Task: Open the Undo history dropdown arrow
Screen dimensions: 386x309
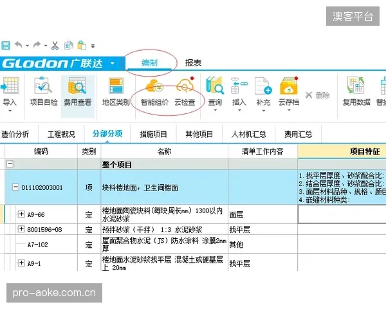Action: tap(27, 46)
